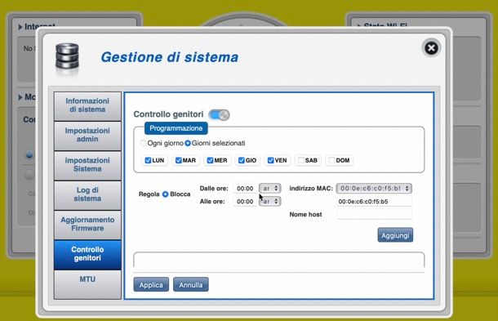Check the SAB day checkbox
Viewport: 498px width, 321px height.
click(x=300, y=160)
